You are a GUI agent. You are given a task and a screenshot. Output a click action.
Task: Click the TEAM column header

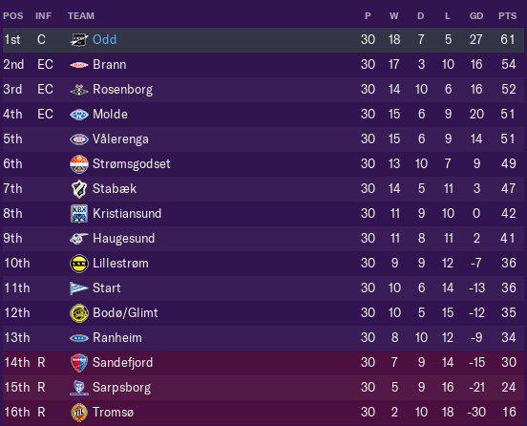pos(81,16)
